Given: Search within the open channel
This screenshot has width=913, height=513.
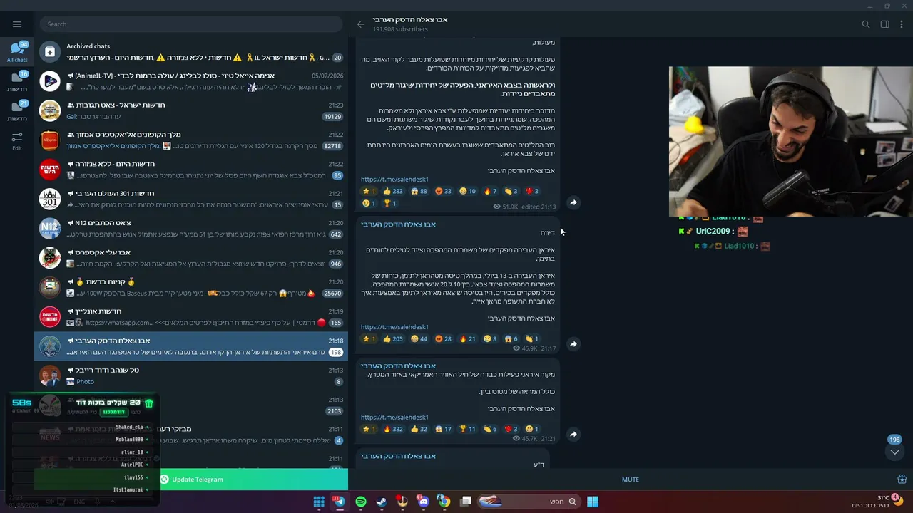Looking at the screenshot, I should [866, 24].
